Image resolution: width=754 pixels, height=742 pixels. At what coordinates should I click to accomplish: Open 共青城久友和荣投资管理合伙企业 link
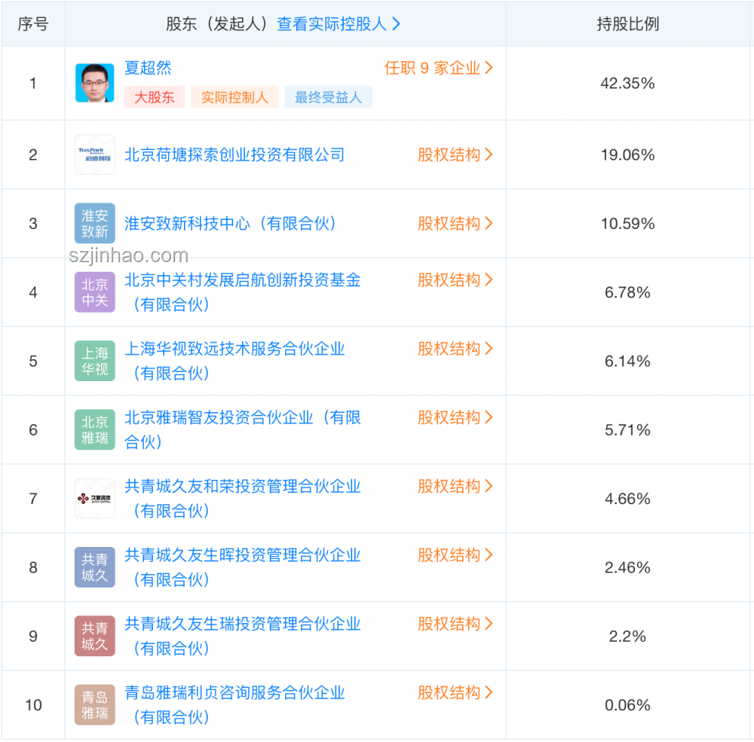(243, 498)
